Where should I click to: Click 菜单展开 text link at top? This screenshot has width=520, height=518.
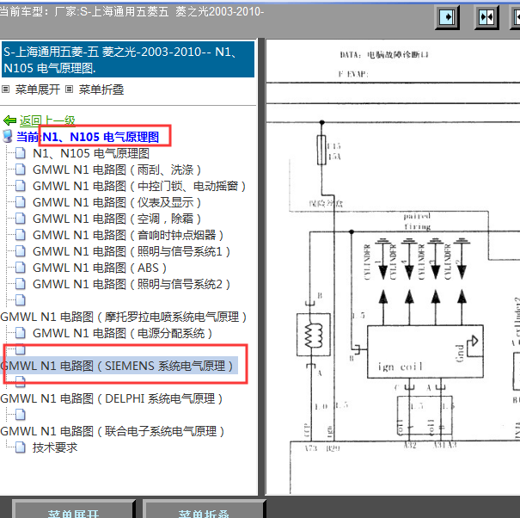[x=38, y=89]
